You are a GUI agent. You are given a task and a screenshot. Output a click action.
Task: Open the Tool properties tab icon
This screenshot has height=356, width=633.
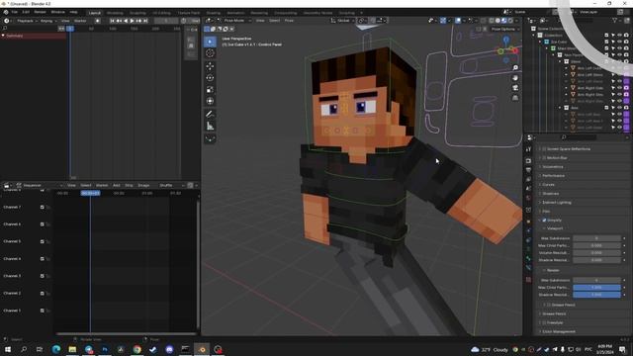(x=528, y=149)
